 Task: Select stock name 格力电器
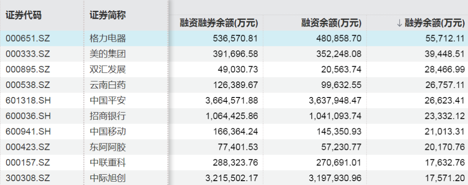(108, 39)
